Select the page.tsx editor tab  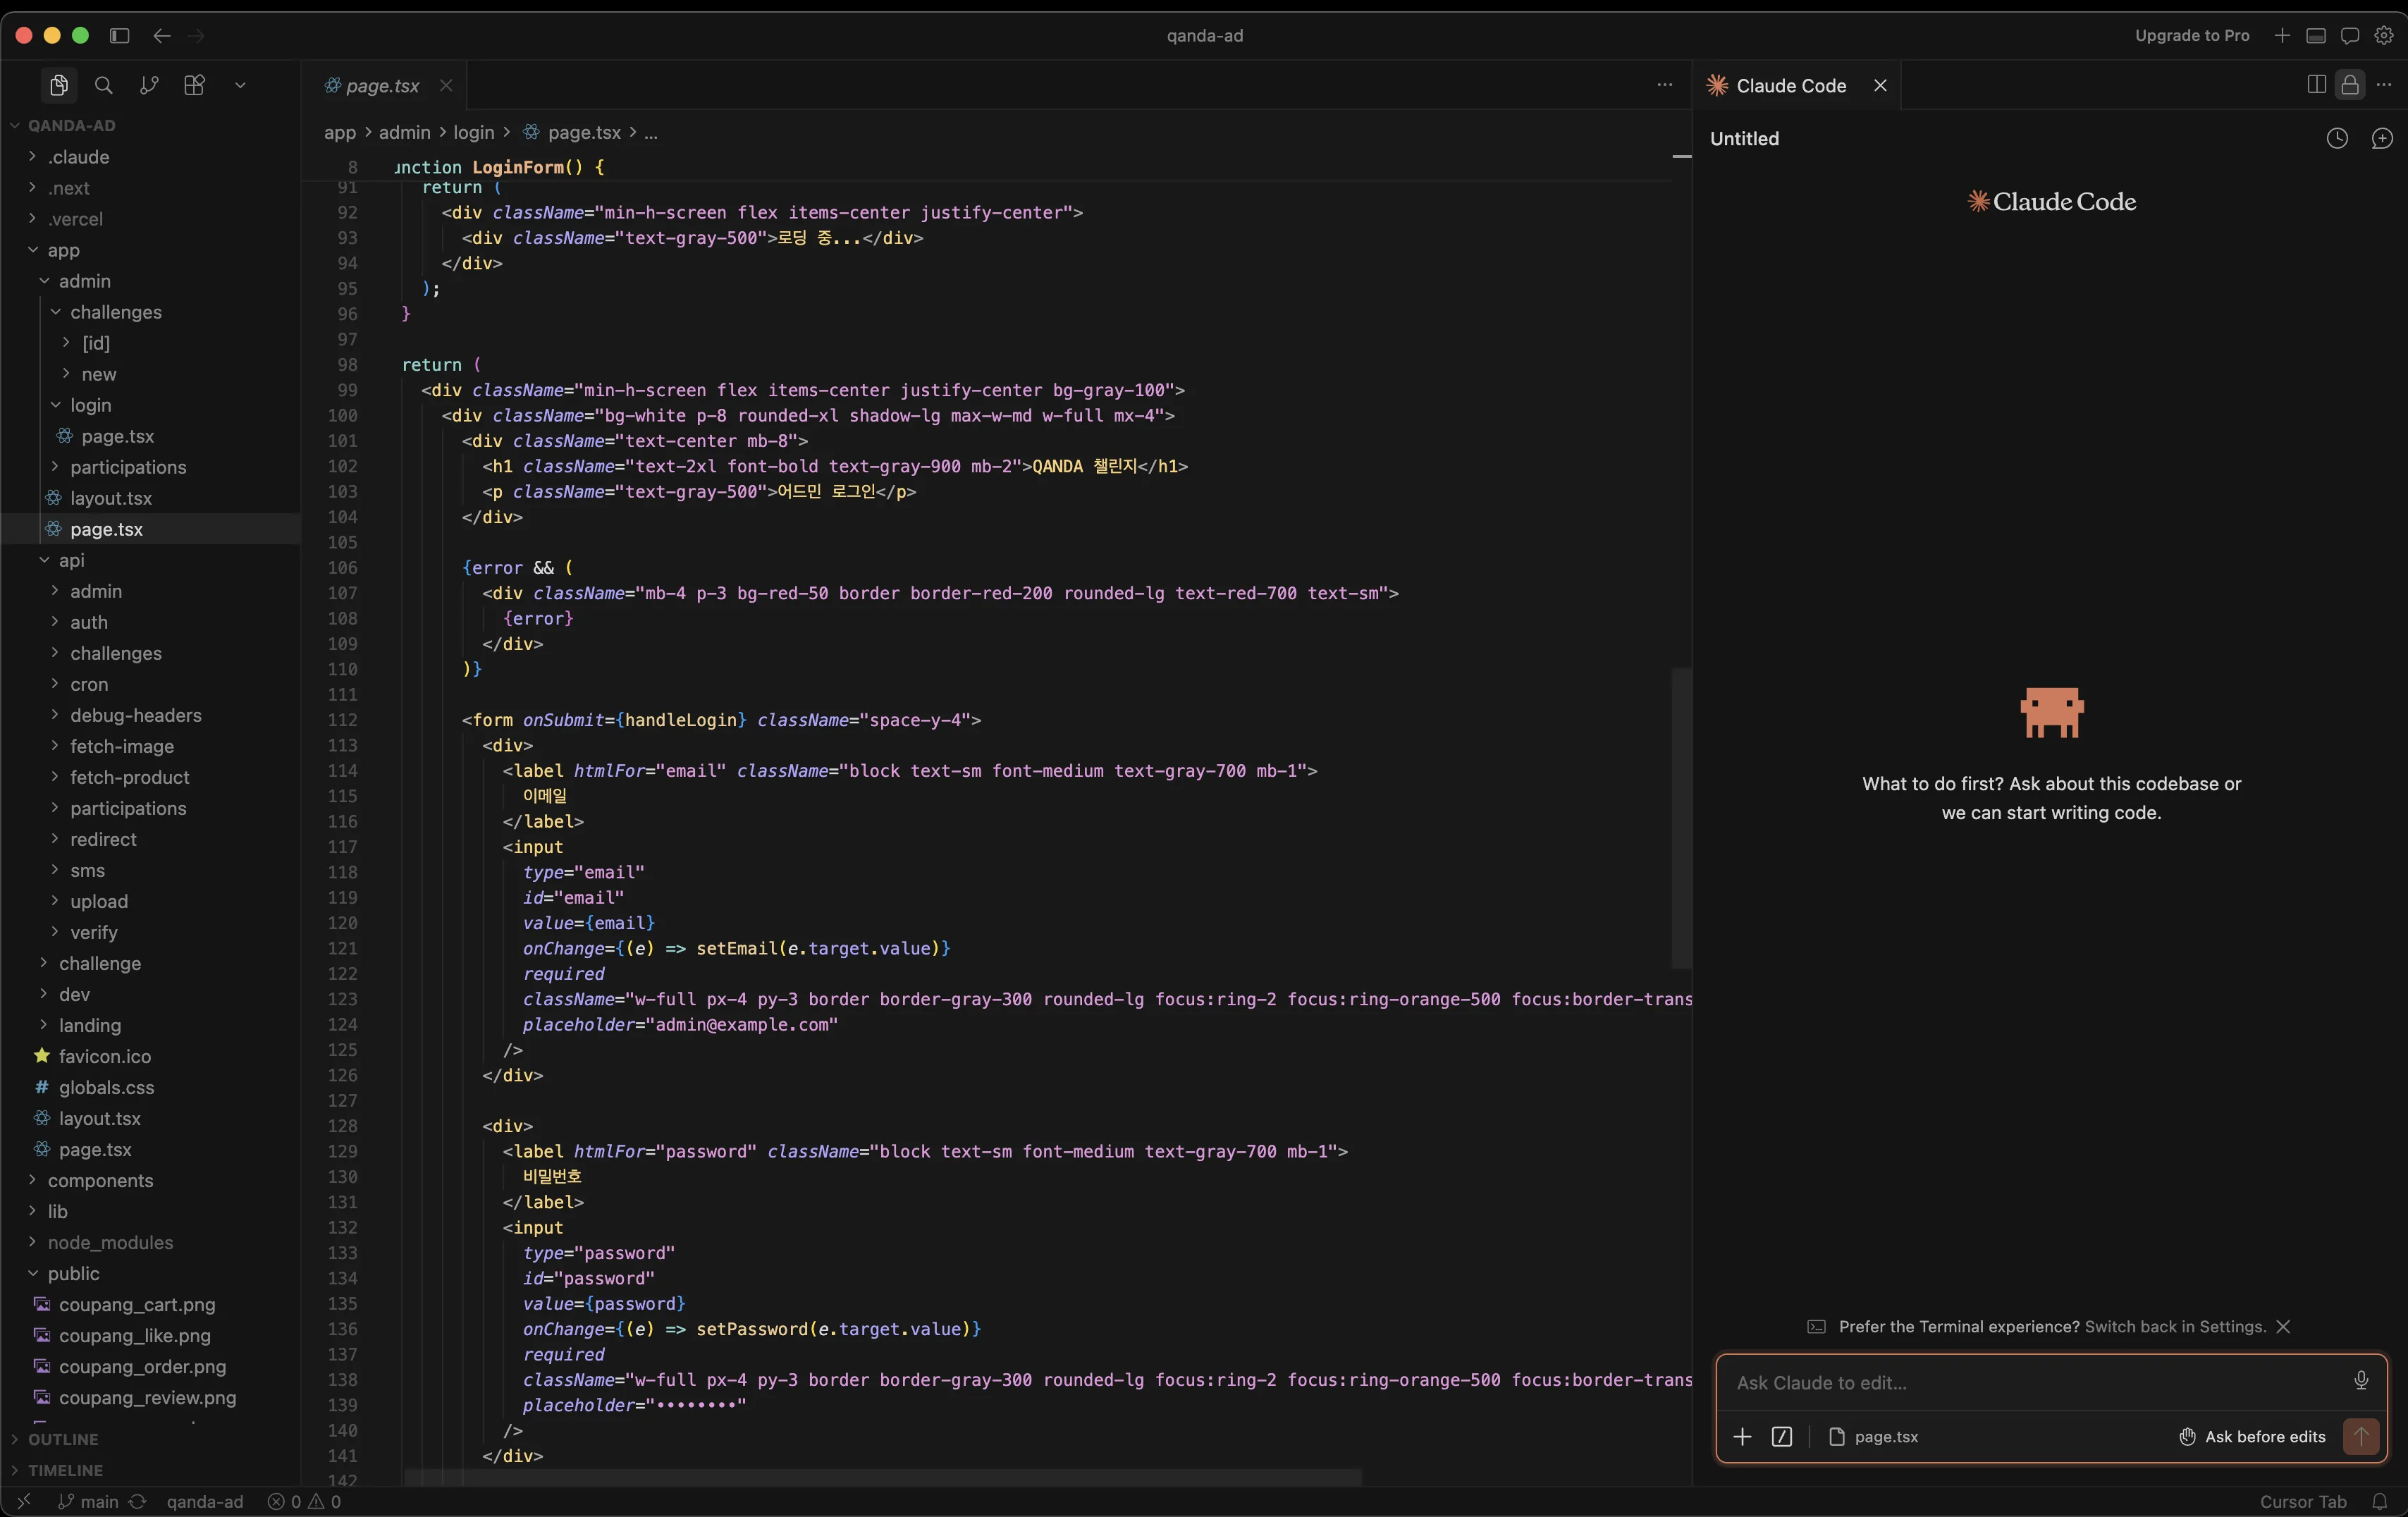pyautogui.click(x=383, y=86)
